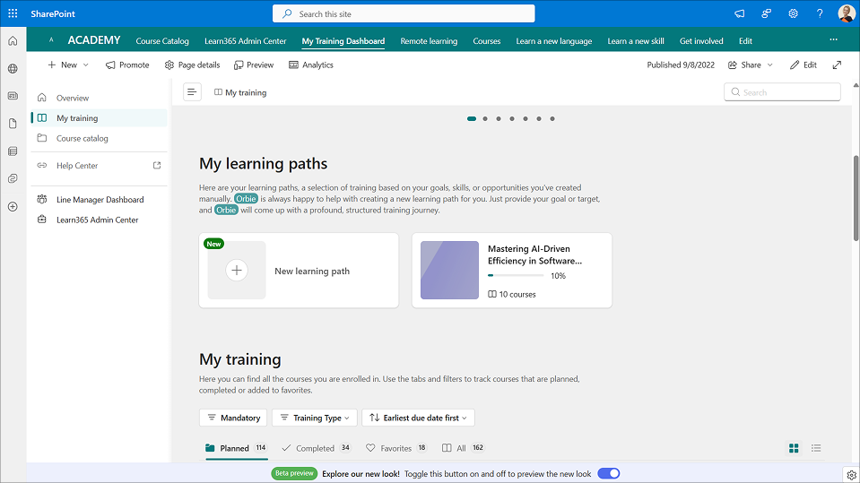The width and height of the screenshot is (860, 483).
Task: Open the Earliest due date first sort dropdown
Action: click(418, 418)
